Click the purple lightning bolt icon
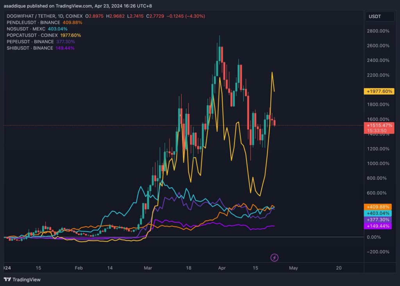400x286 pixels. click(275, 258)
